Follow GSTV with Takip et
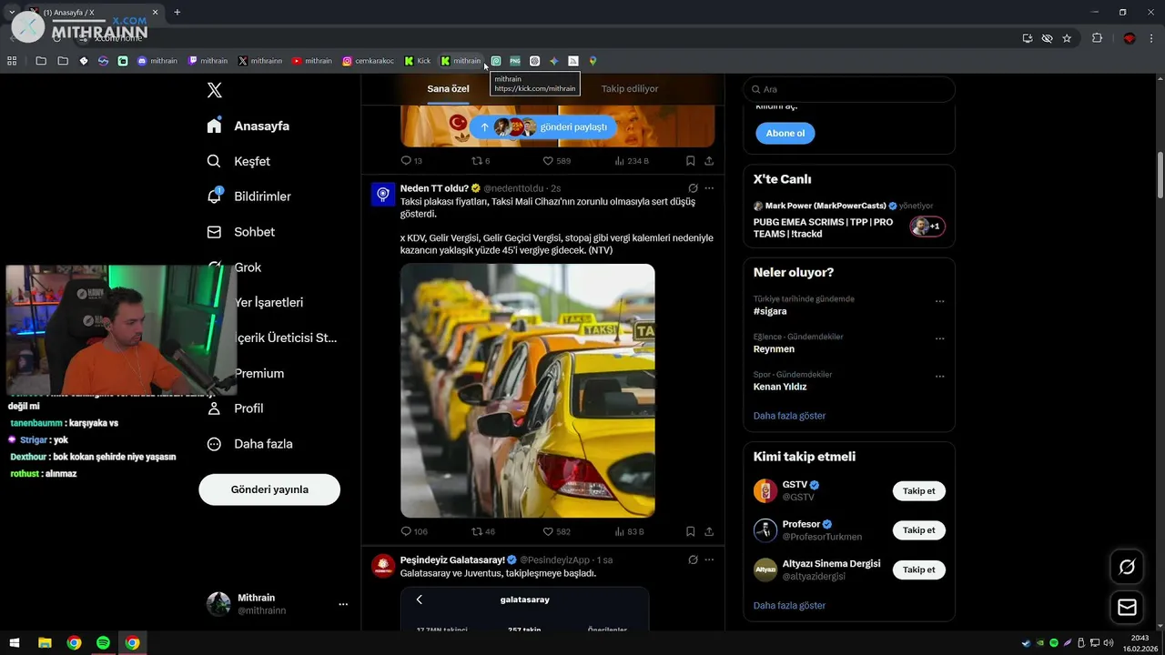 pos(918,491)
